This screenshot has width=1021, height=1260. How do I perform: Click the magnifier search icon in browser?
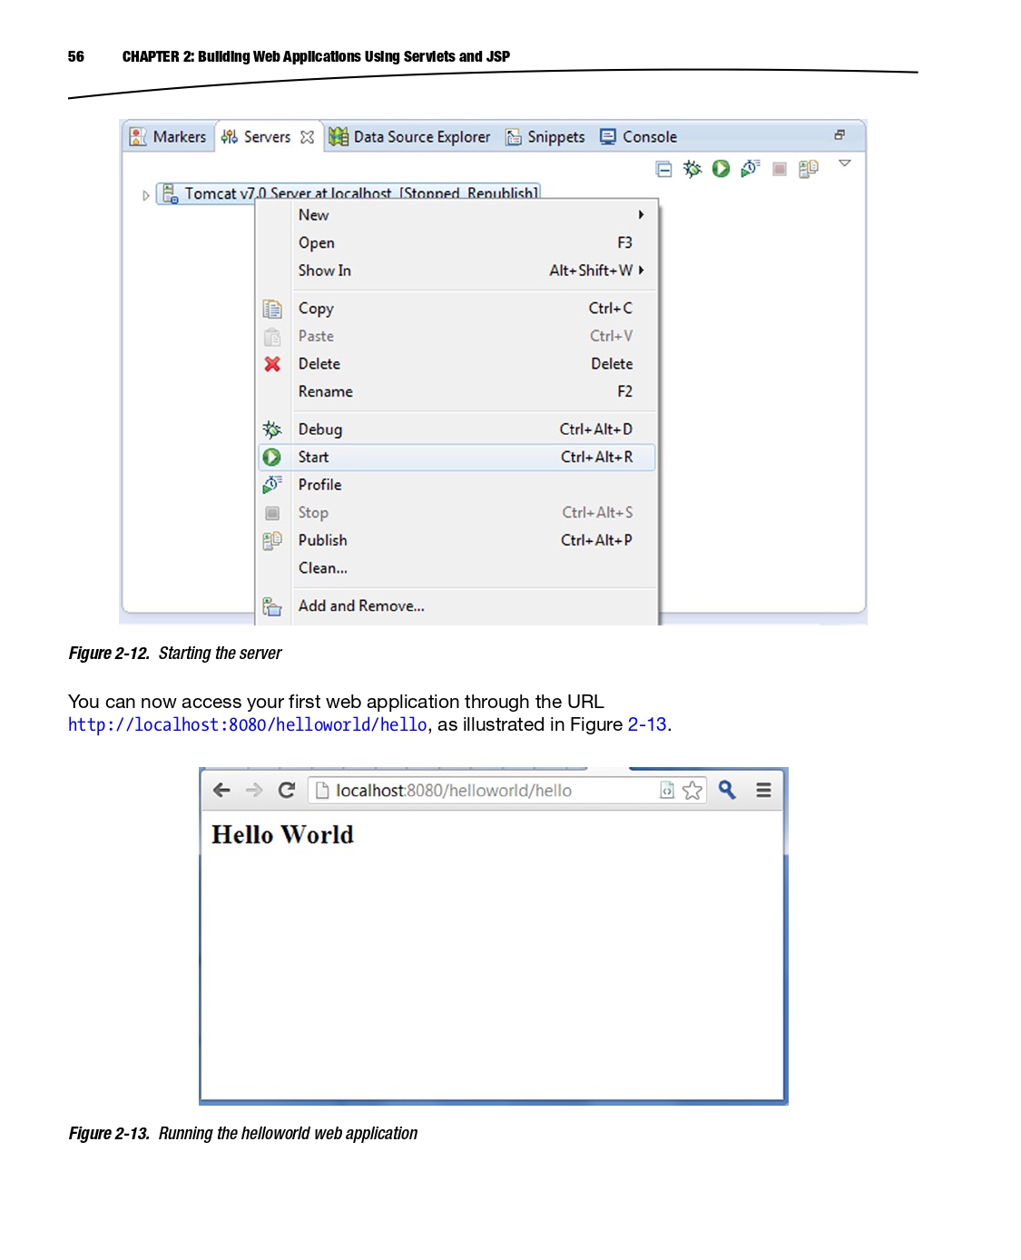pyautogui.click(x=727, y=790)
